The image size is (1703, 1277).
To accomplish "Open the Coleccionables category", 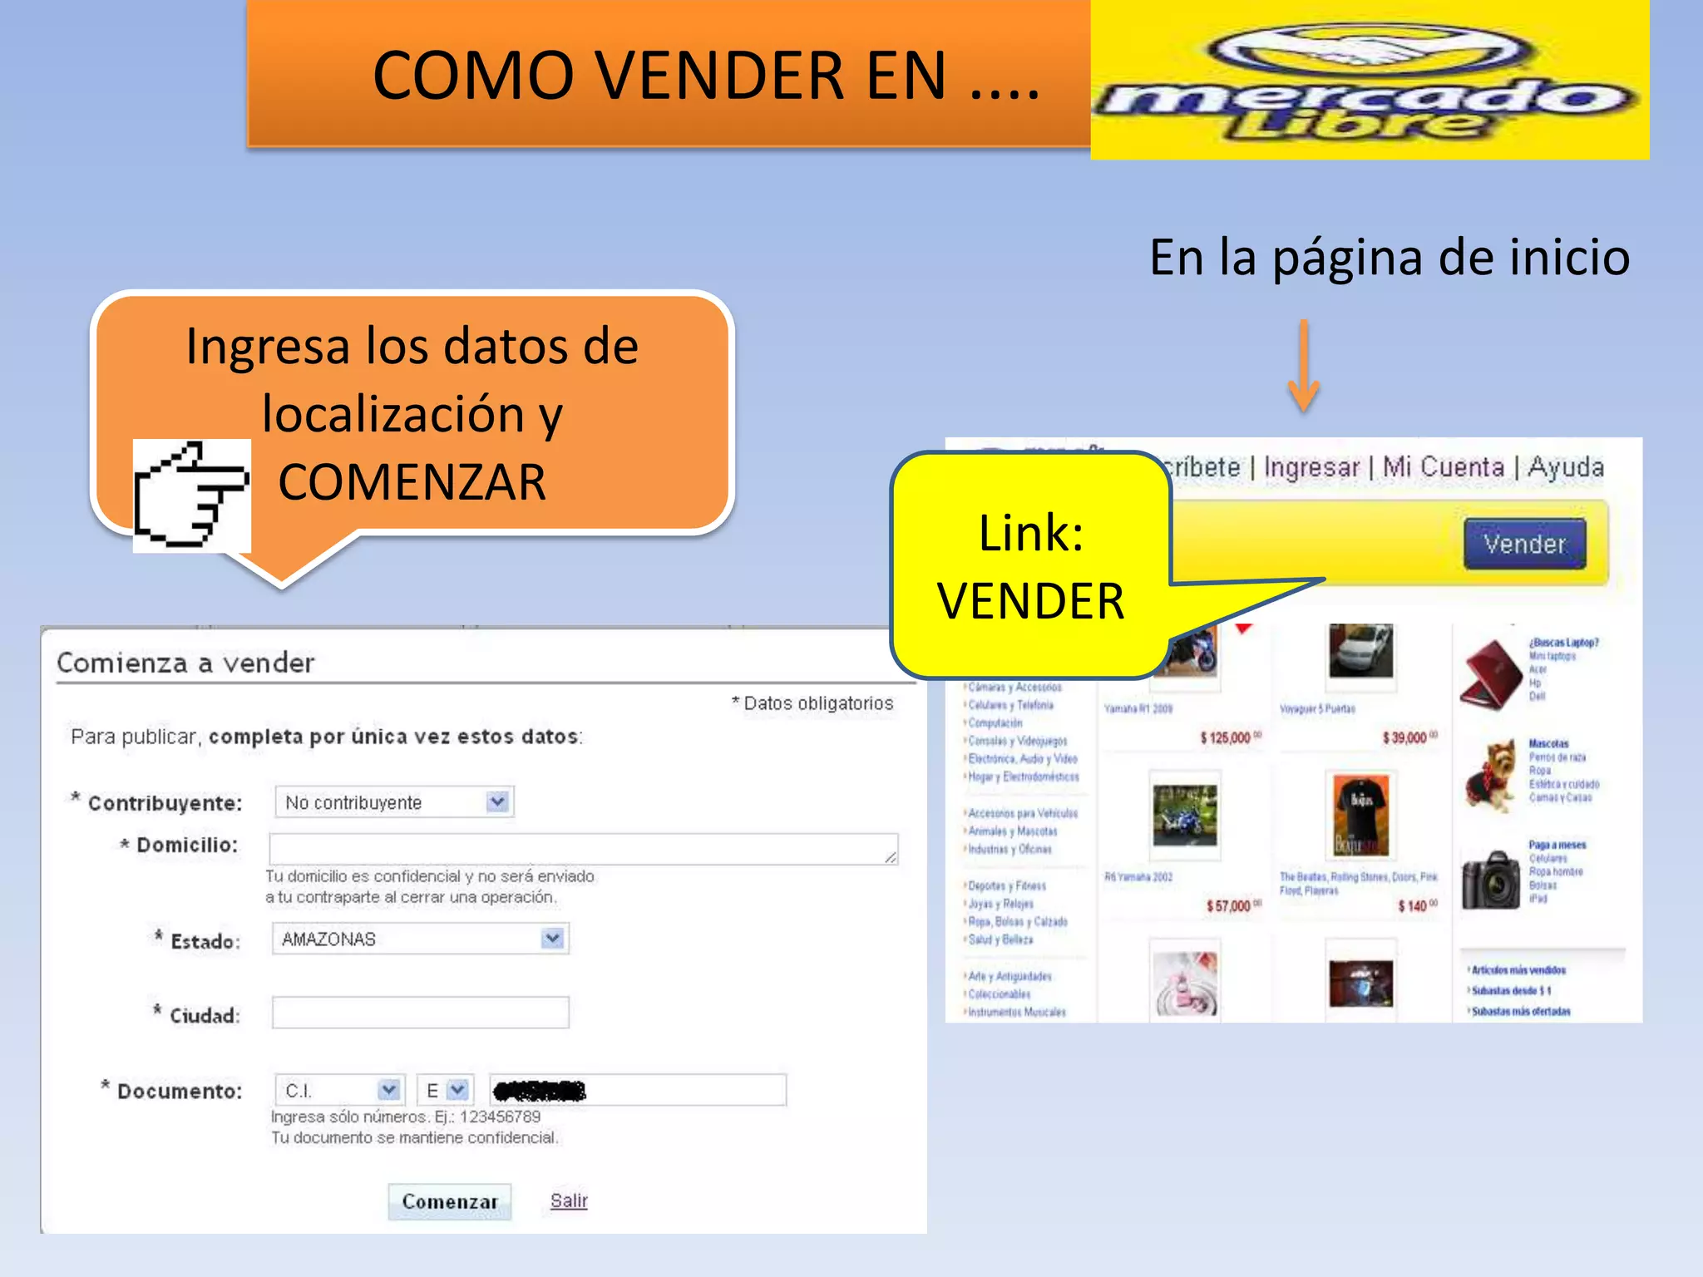I will pyautogui.click(x=998, y=994).
